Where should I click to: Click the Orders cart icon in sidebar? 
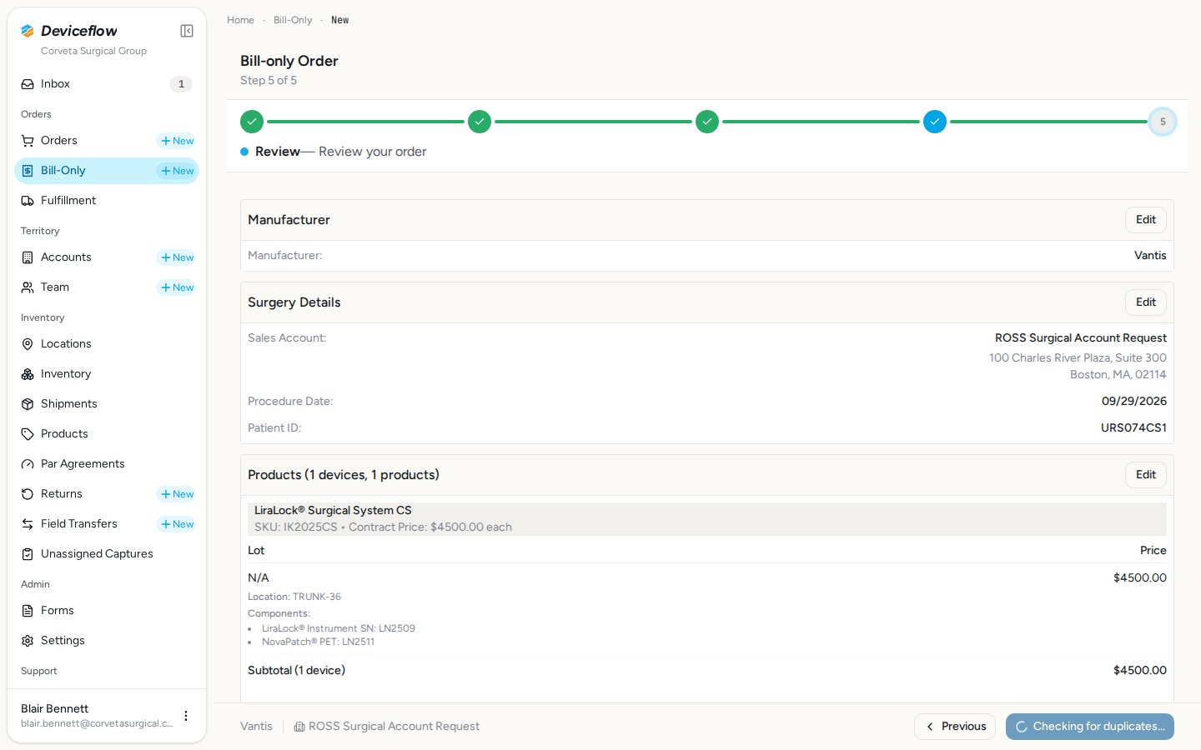pyautogui.click(x=28, y=141)
